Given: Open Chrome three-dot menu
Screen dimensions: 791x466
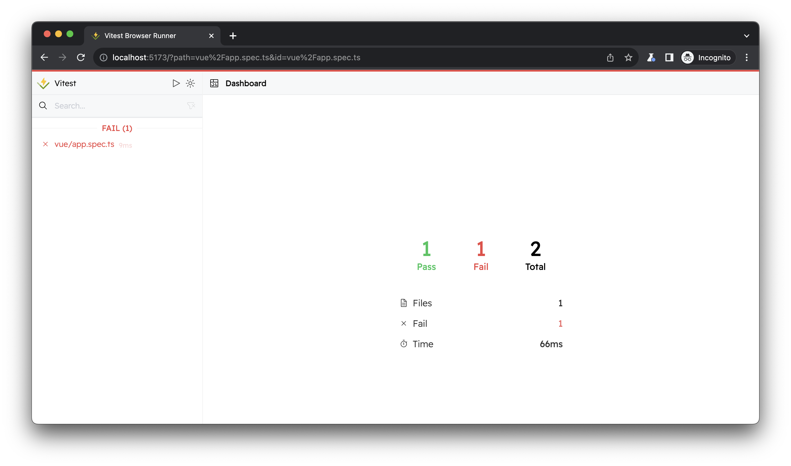Looking at the screenshot, I should pyautogui.click(x=747, y=57).
